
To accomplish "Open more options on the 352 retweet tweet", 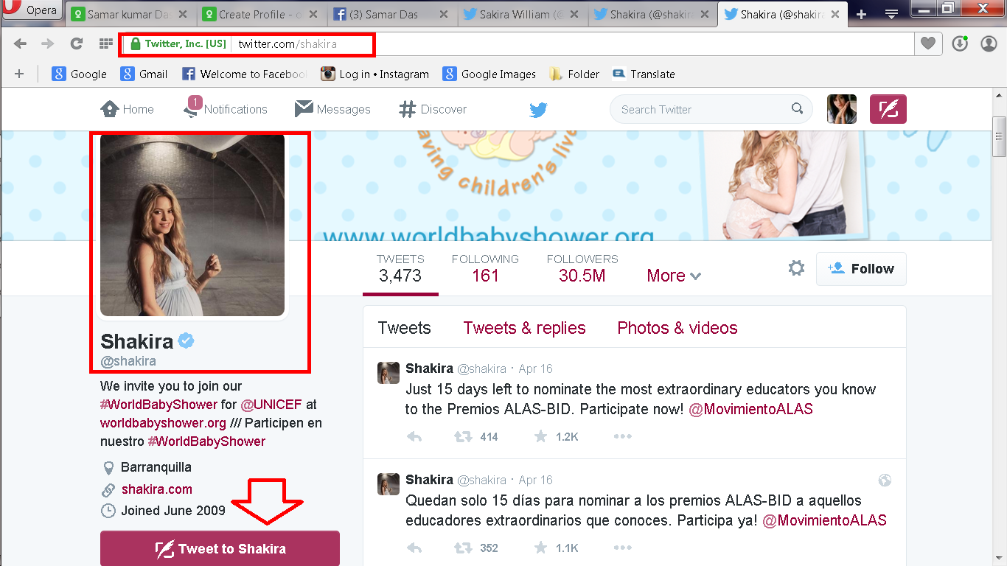I will (622, 548).
